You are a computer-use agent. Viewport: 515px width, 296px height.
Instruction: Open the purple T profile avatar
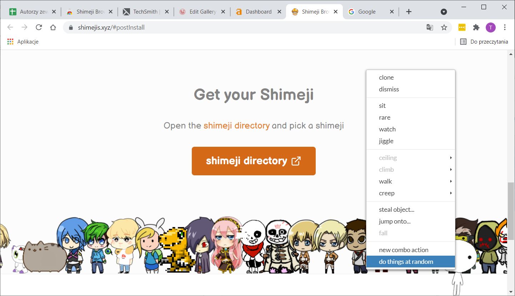point(491,27)
